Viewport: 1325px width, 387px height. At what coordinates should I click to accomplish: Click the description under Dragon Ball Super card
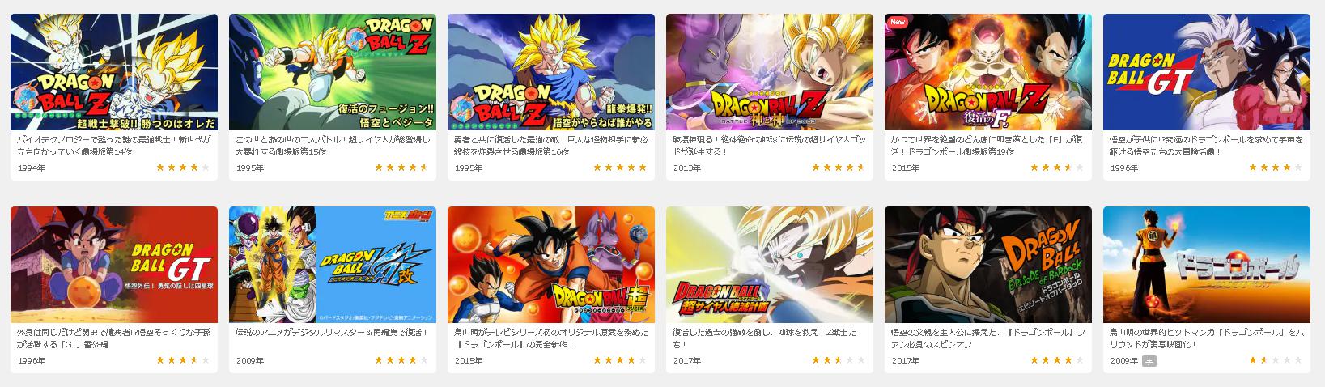pyautogui.click(x=550, y=338)
